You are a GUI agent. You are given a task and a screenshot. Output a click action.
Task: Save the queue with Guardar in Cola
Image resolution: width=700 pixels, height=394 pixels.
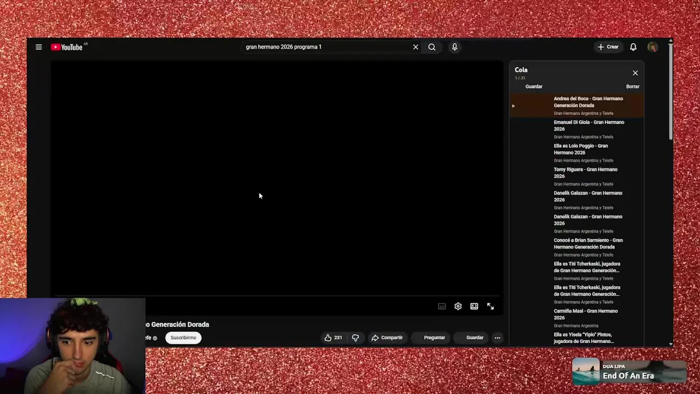pyautogui.click(x=534, y=86)
